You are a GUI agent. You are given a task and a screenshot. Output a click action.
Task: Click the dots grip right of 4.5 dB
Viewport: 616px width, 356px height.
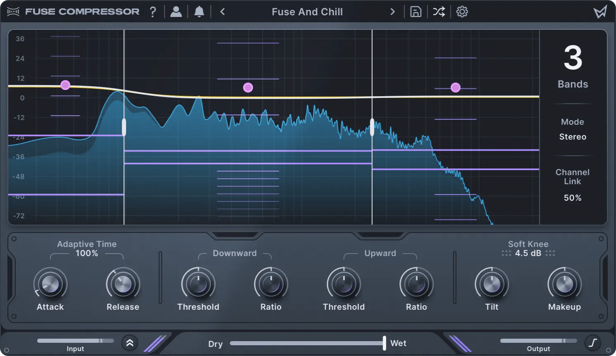[550, 253]
